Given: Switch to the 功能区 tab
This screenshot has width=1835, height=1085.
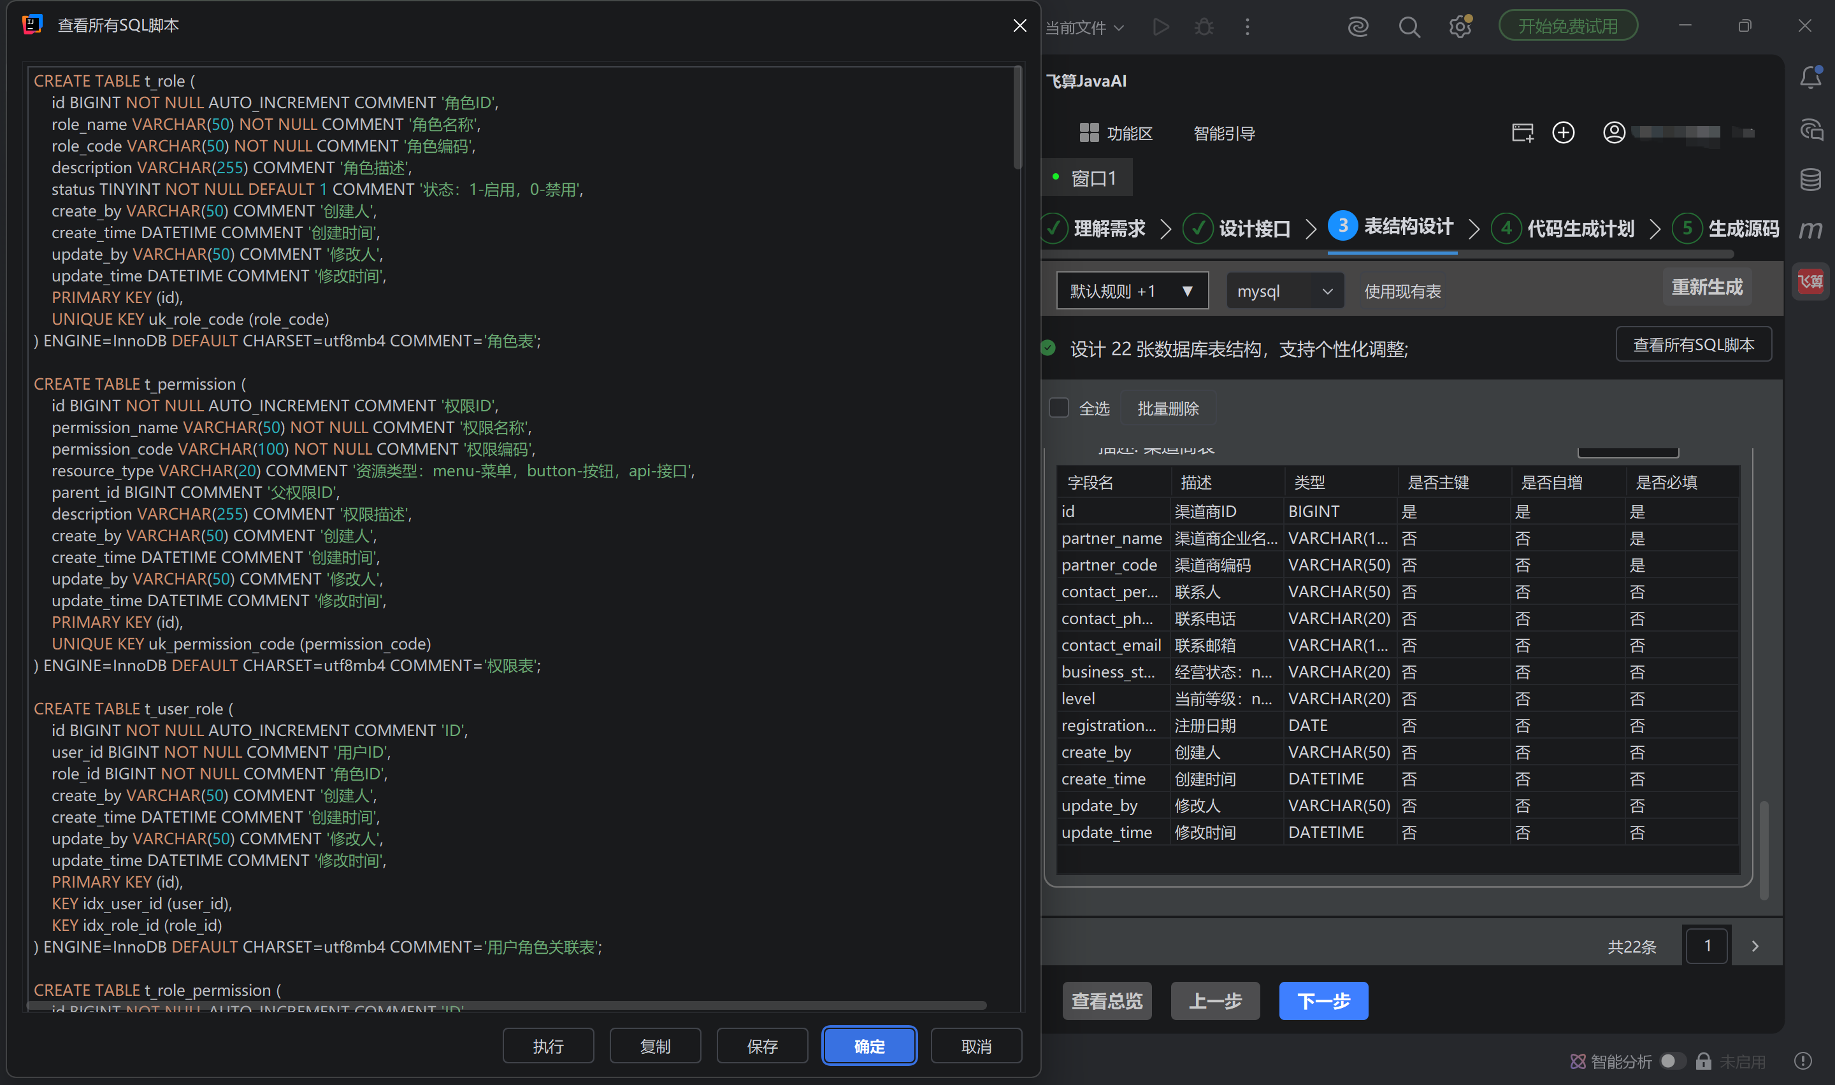Looking at the screenshot, I should (1116, 134).
